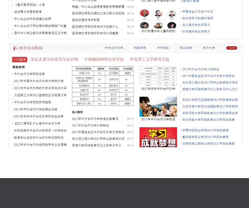
Task: Open 2017中外合作办学大学排名 in 热门推荐
Action: pos(90,126)
